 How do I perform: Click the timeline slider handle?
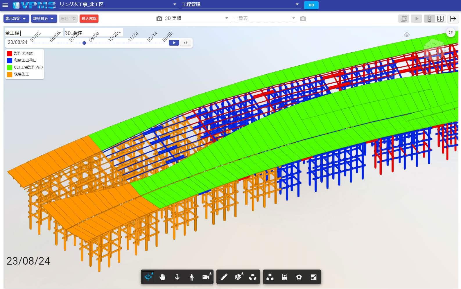(84, 43)
